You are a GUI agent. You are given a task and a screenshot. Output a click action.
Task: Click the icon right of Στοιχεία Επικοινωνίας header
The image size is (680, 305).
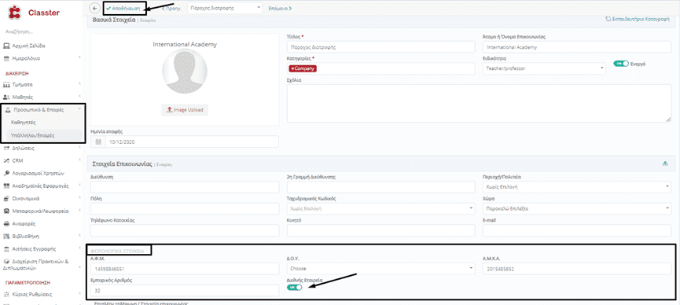[664, 164]
